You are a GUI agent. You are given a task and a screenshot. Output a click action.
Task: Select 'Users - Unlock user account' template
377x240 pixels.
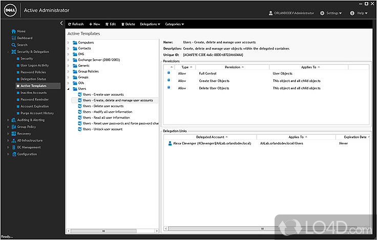tap(102, 129)
